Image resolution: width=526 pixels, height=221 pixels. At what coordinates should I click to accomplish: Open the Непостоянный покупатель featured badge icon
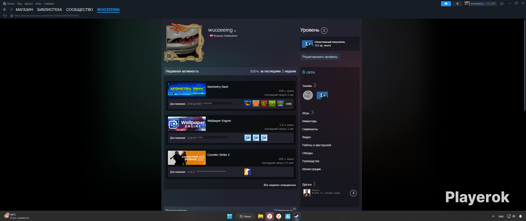(307, 44)
